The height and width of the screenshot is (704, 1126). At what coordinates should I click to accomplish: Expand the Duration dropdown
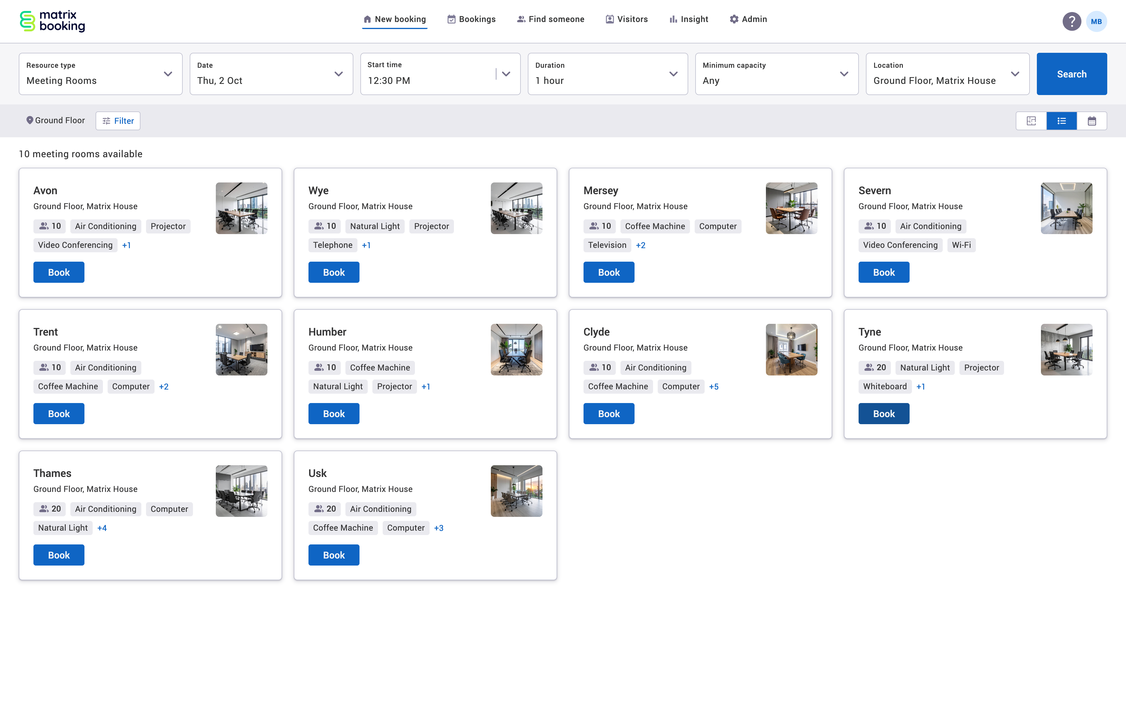click(607, 74)
